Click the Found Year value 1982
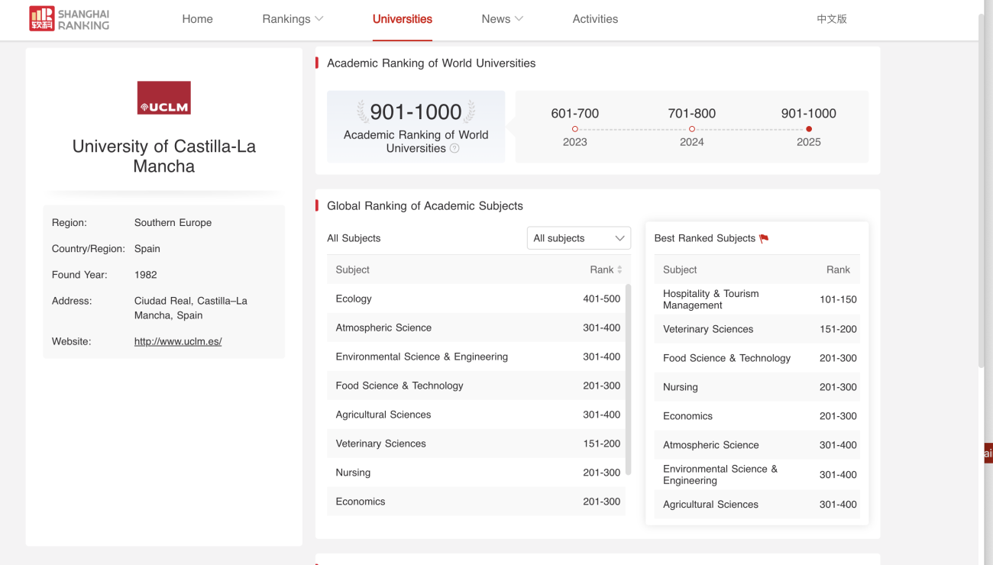 [145, 275]
